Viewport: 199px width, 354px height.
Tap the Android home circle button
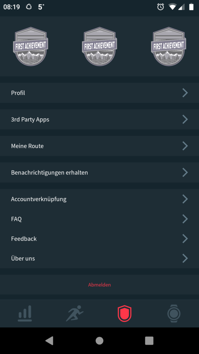(x=99, y=341)
